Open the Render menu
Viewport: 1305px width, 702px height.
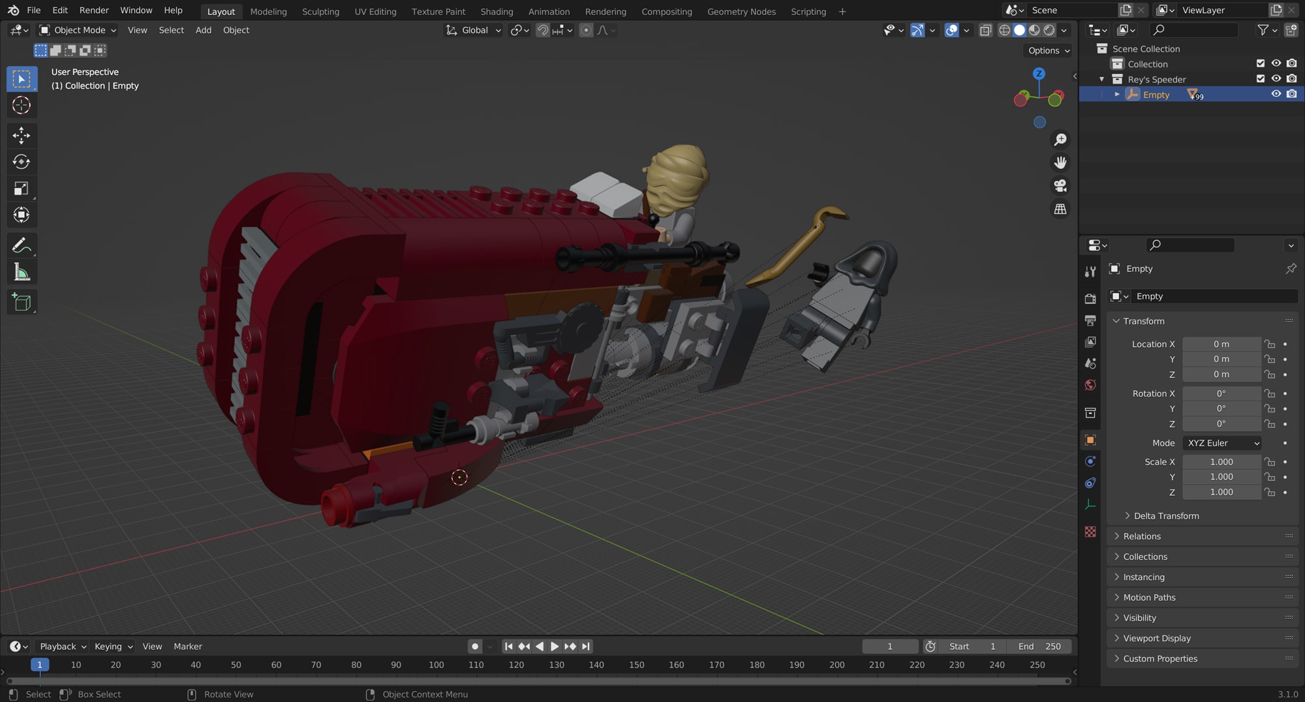(94, 10)
